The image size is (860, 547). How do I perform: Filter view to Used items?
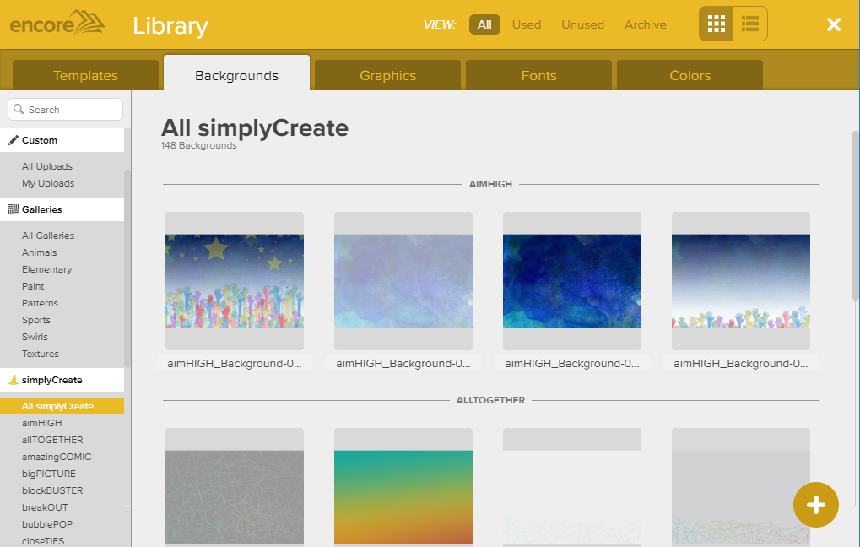(527, 24)
